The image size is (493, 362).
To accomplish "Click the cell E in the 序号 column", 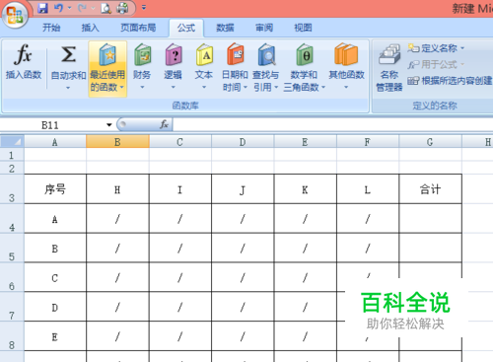I will (55, 336).
